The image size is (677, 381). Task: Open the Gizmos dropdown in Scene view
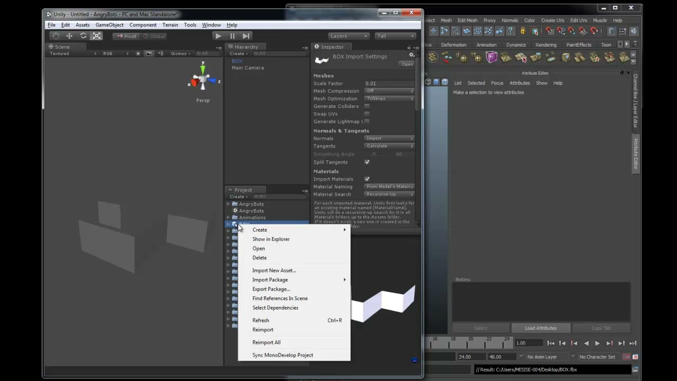pos(180,53)
